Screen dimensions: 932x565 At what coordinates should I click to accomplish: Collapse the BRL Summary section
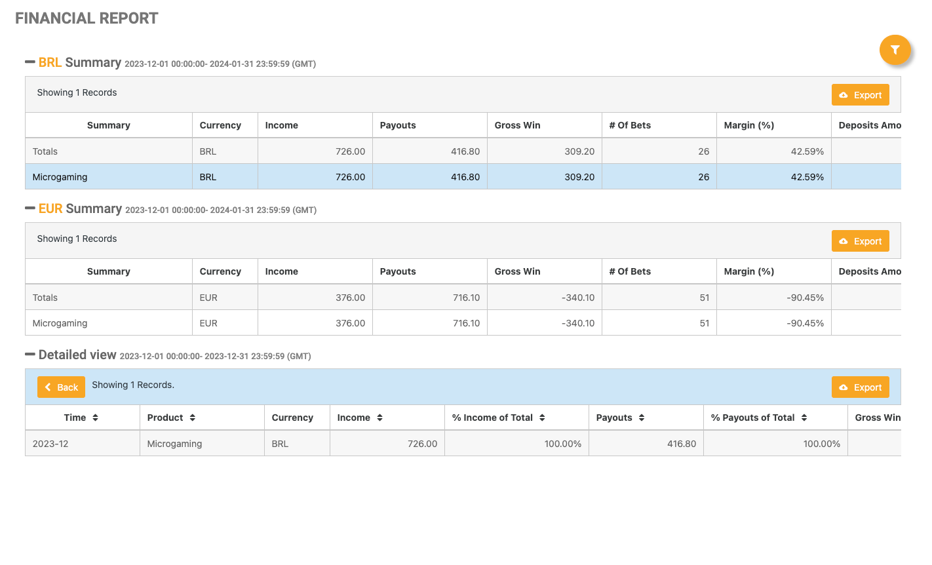pyautogui.click(x=30, y=62)
